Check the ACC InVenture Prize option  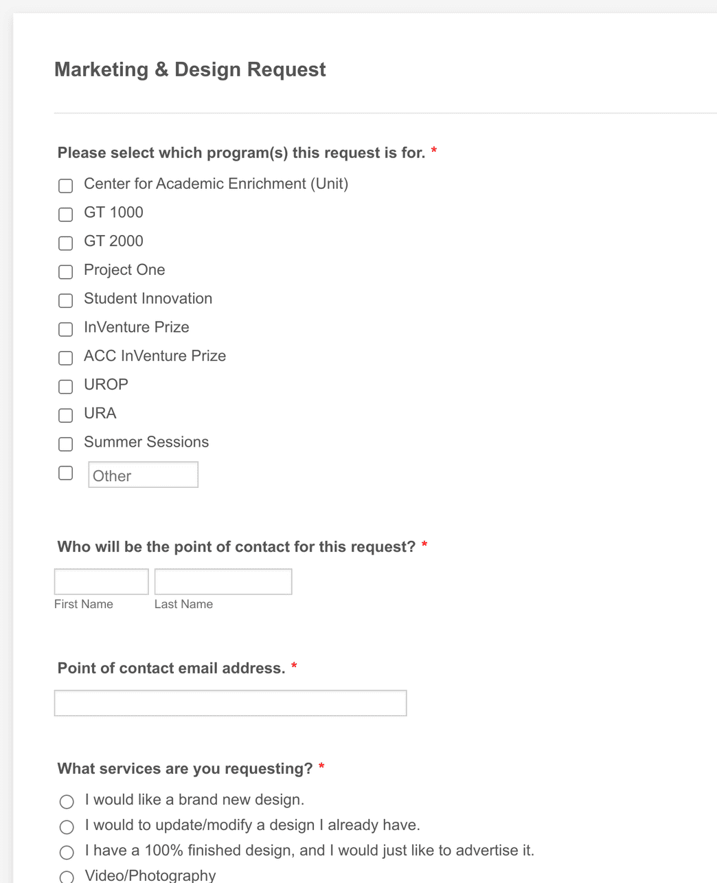tap(65, 358)
